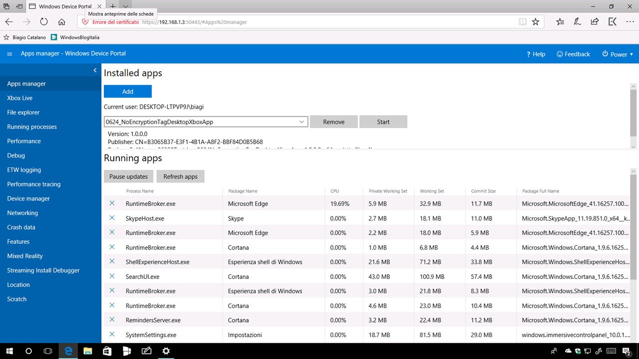The image size is (639, 359).
Task: Open the Windows Start menu
Action: click(9, 351)
